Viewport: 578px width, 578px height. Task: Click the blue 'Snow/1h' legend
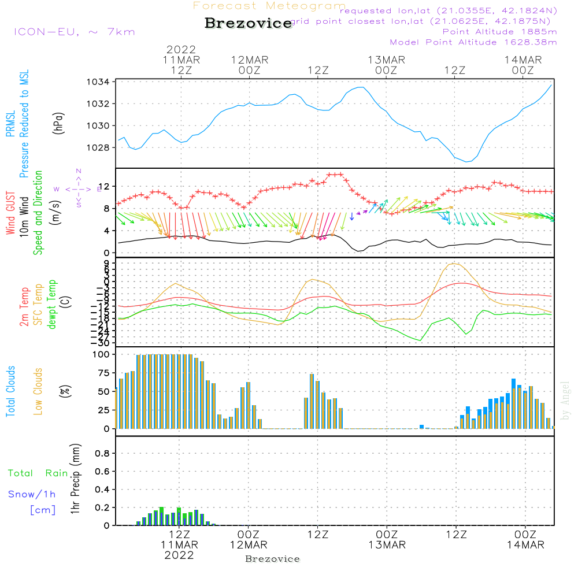coord(32,494)
